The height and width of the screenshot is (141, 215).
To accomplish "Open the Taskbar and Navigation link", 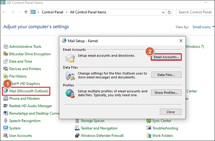I will (99, 128).
